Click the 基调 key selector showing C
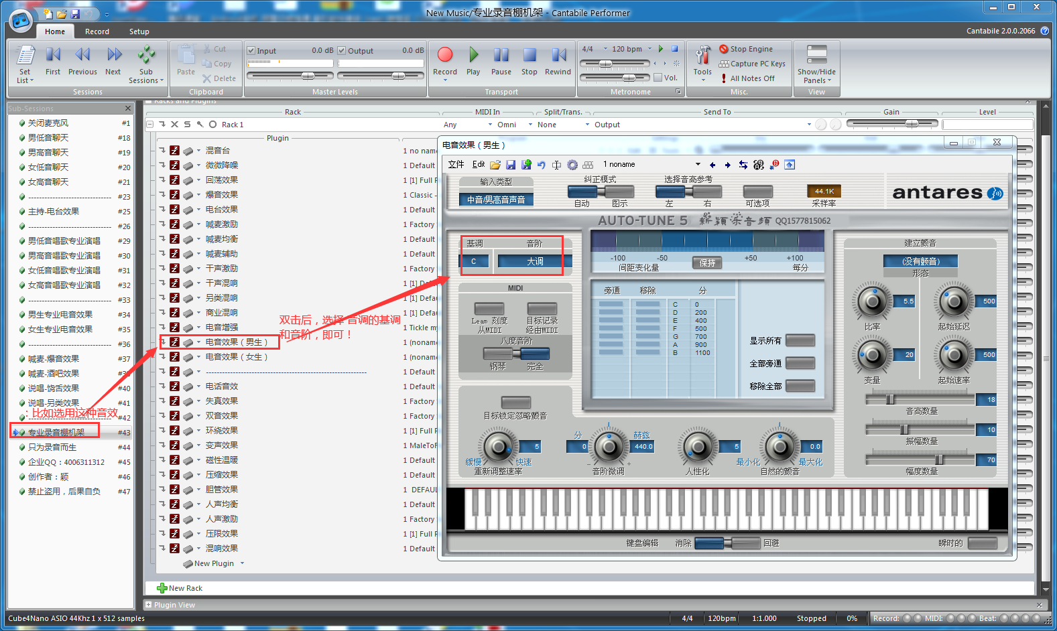This screenshot has height=631, width=1057. pyautogui.click(x=474, y=261)
